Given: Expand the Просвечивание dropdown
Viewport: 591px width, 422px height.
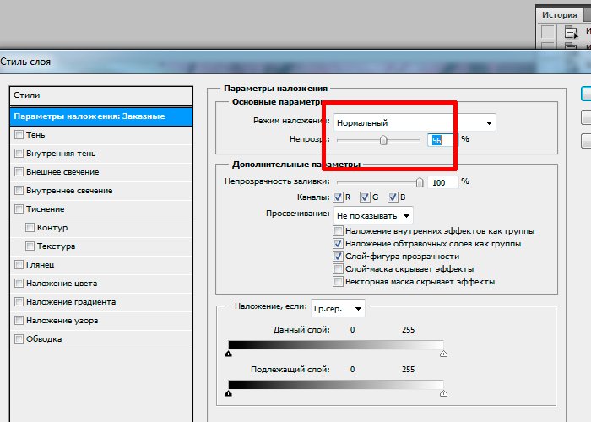Looking at the screenshot, I should (373, 214).
